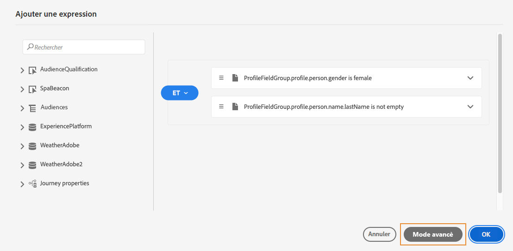This screenshot has height=251, width=513.
Task: Expand the WeatherAdobe2 node chevron
Action: tap(22, 165)
